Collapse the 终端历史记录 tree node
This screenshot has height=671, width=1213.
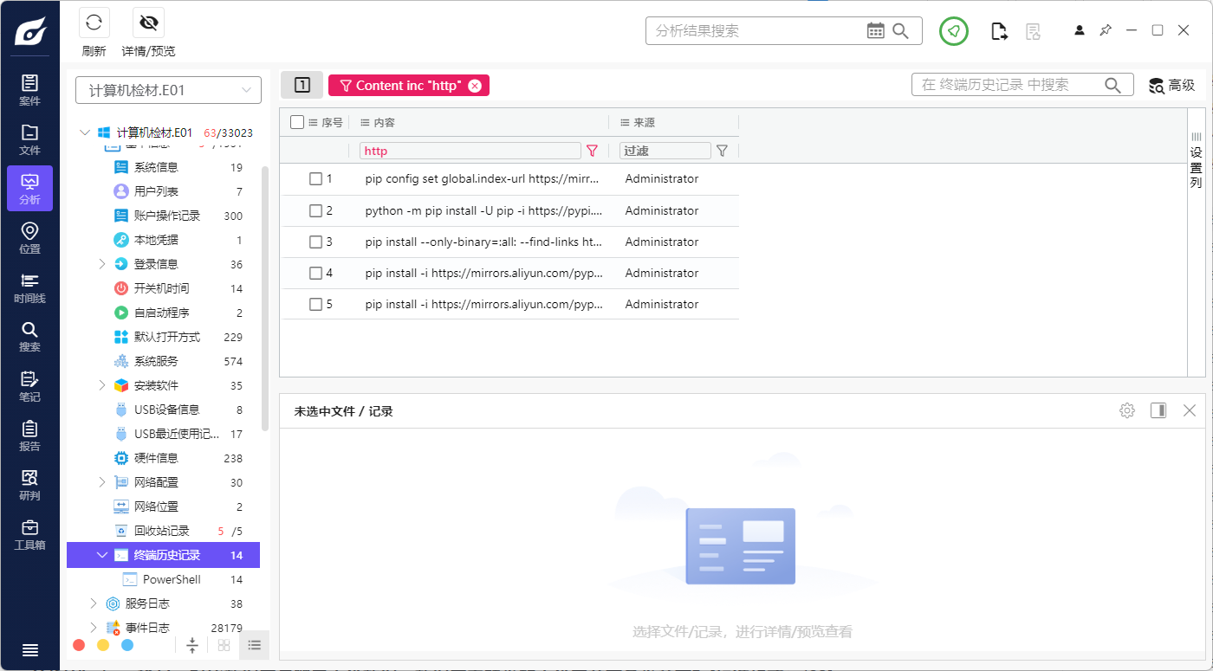[x=101, y=555]
